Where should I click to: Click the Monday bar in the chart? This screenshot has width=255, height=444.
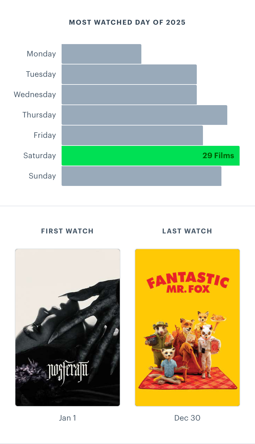101,54
